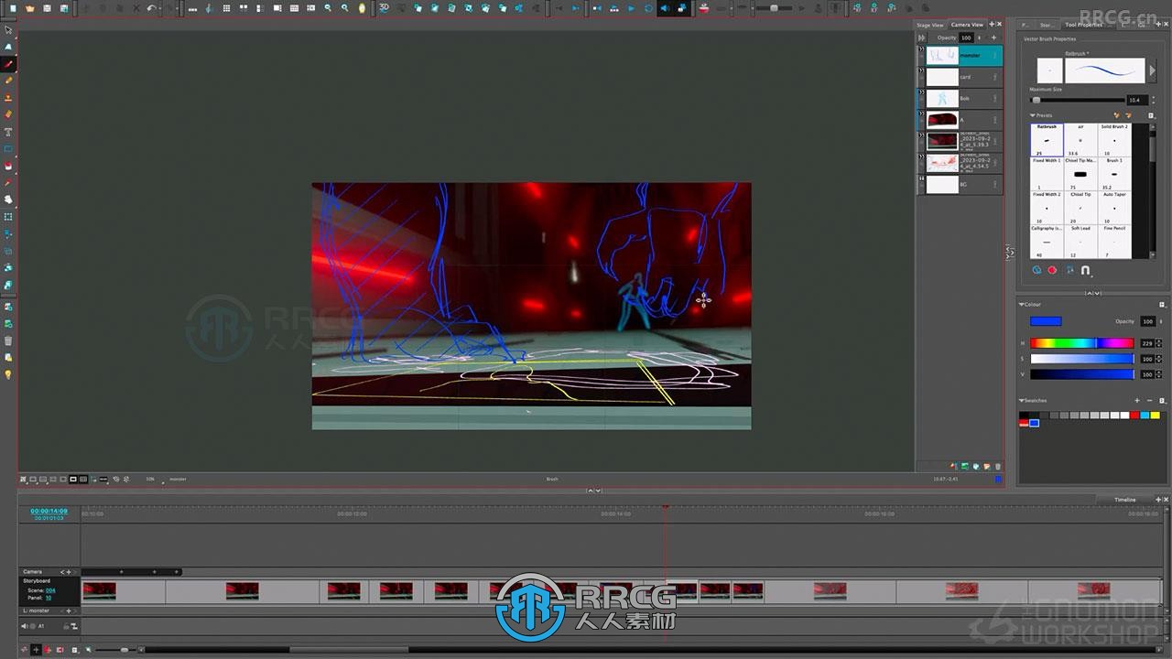Select the Chisel Tip preset

[x=1080, y=208]
